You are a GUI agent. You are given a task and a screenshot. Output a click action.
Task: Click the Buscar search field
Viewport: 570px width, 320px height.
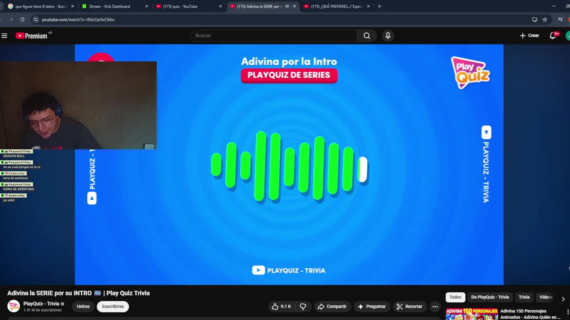274,36
